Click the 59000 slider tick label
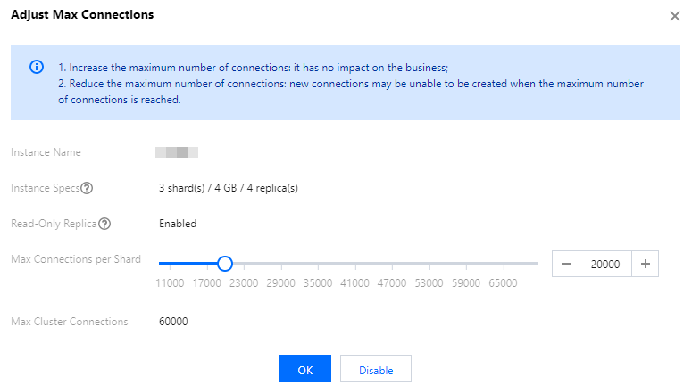The image size is (692, 392). click(x=465, y=283)
